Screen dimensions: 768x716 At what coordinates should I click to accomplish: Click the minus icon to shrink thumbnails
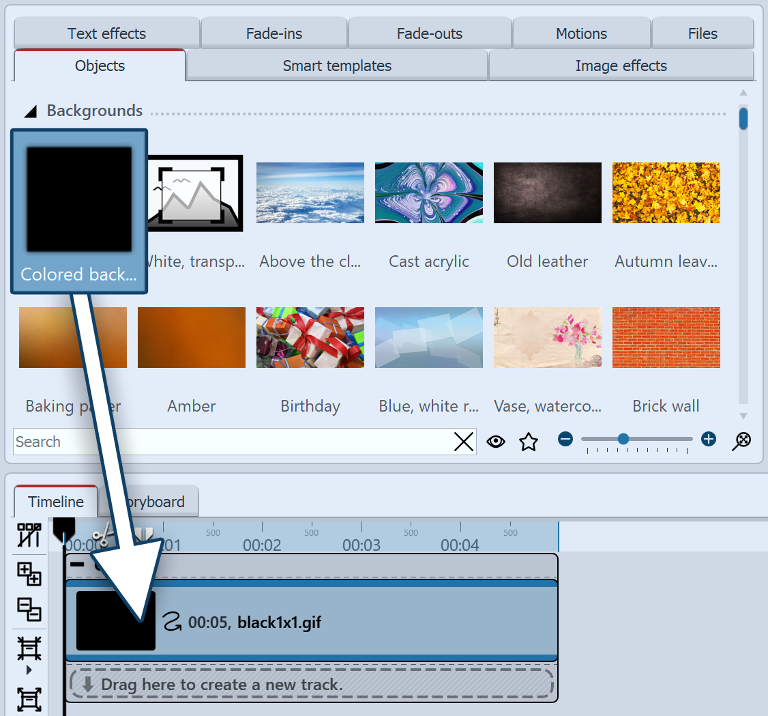point(565,439)
